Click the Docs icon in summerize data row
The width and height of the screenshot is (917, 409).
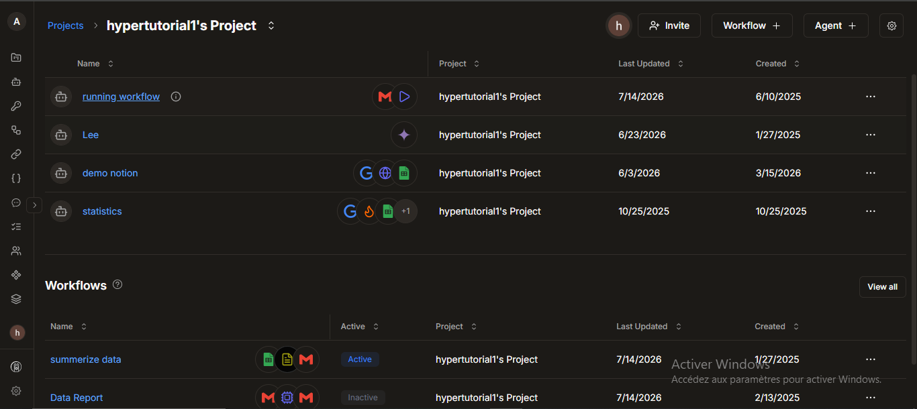coord(287,359)
